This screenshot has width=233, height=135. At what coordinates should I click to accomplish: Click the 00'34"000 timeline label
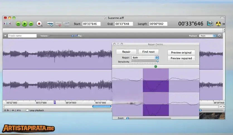[x=71, y=103]
